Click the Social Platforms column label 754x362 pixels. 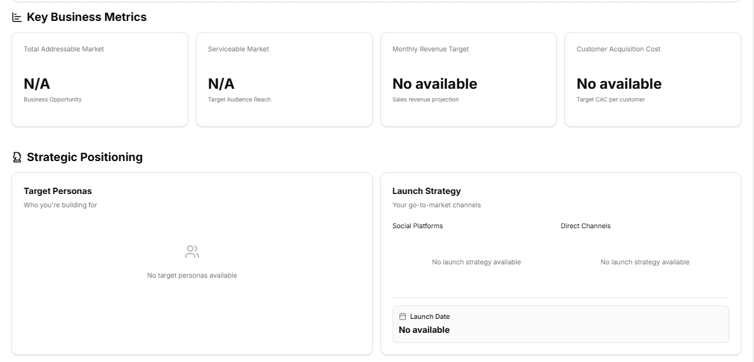tap(417, 226)
